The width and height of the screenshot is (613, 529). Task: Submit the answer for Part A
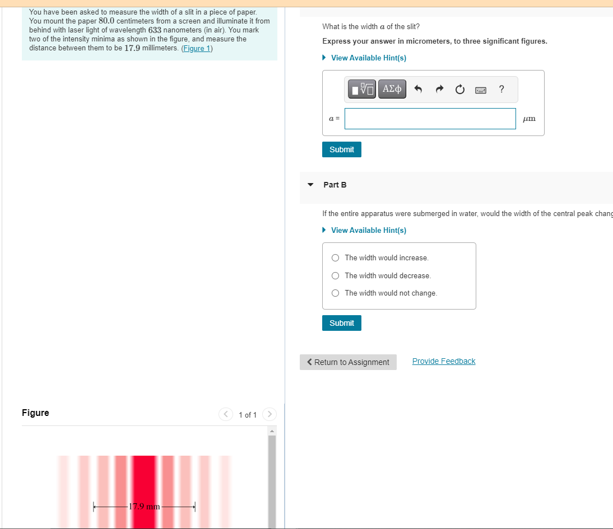341,149
